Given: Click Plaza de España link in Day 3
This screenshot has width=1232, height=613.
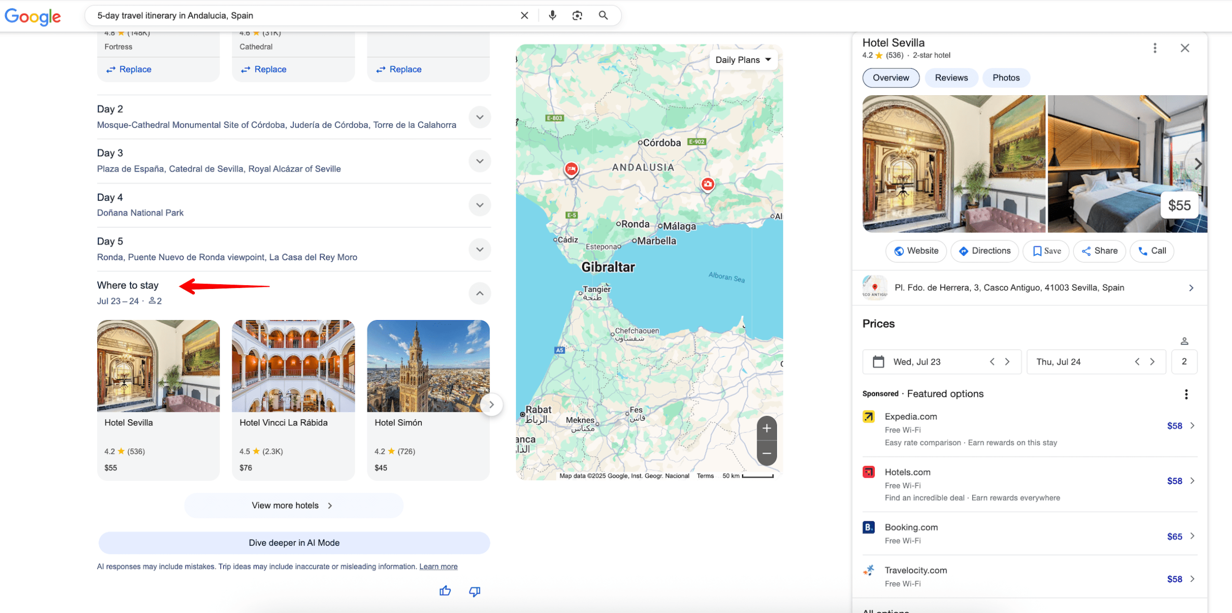Looking at the screenshot, I should tap(130, 169).
